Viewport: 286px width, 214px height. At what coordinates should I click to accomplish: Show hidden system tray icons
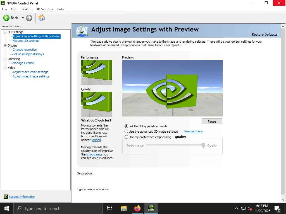point(236,208)
